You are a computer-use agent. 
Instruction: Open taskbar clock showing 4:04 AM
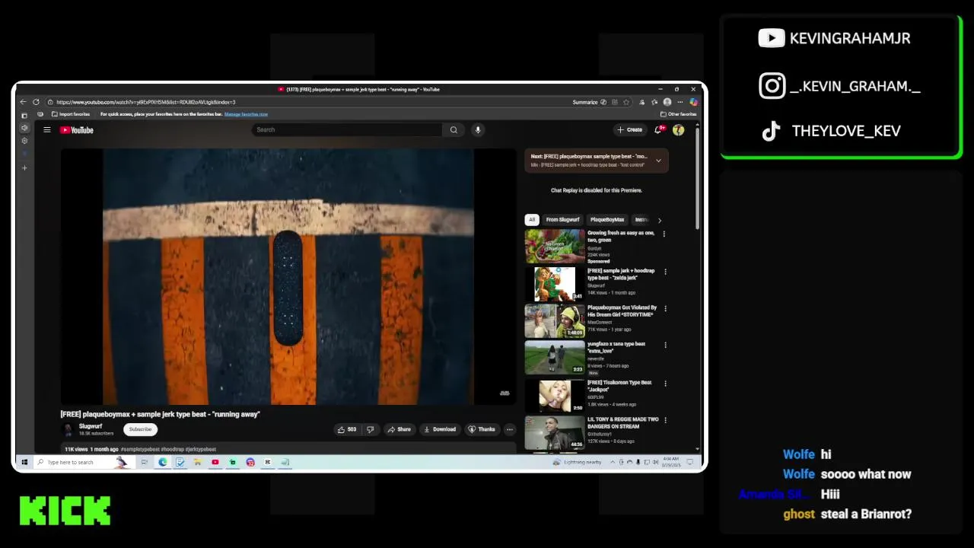pos(670,462)
